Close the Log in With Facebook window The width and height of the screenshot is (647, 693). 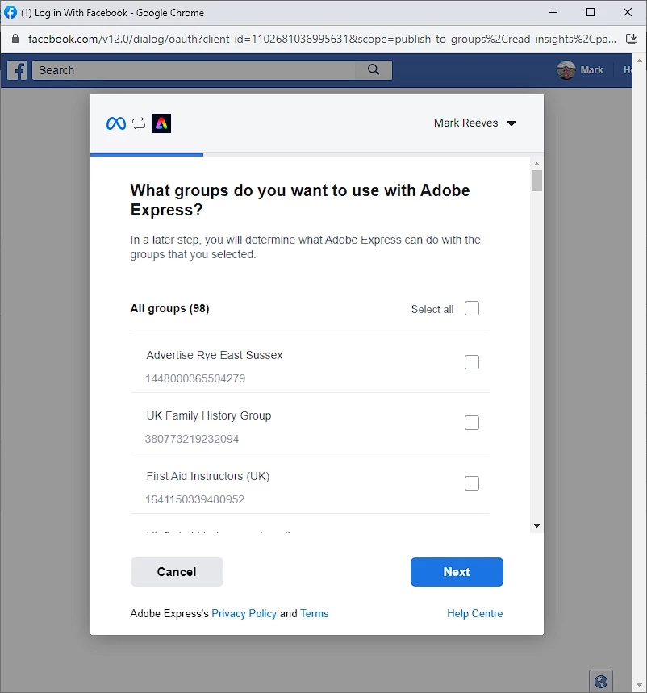click(628, 12)
